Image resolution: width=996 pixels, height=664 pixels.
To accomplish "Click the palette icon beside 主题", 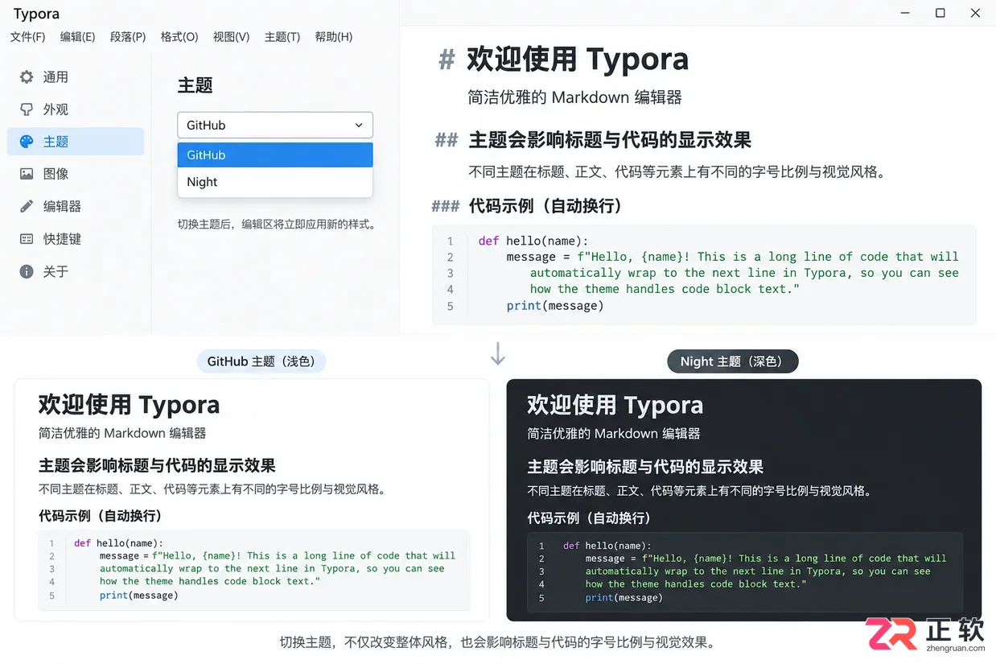I will [x=27, y=142].
